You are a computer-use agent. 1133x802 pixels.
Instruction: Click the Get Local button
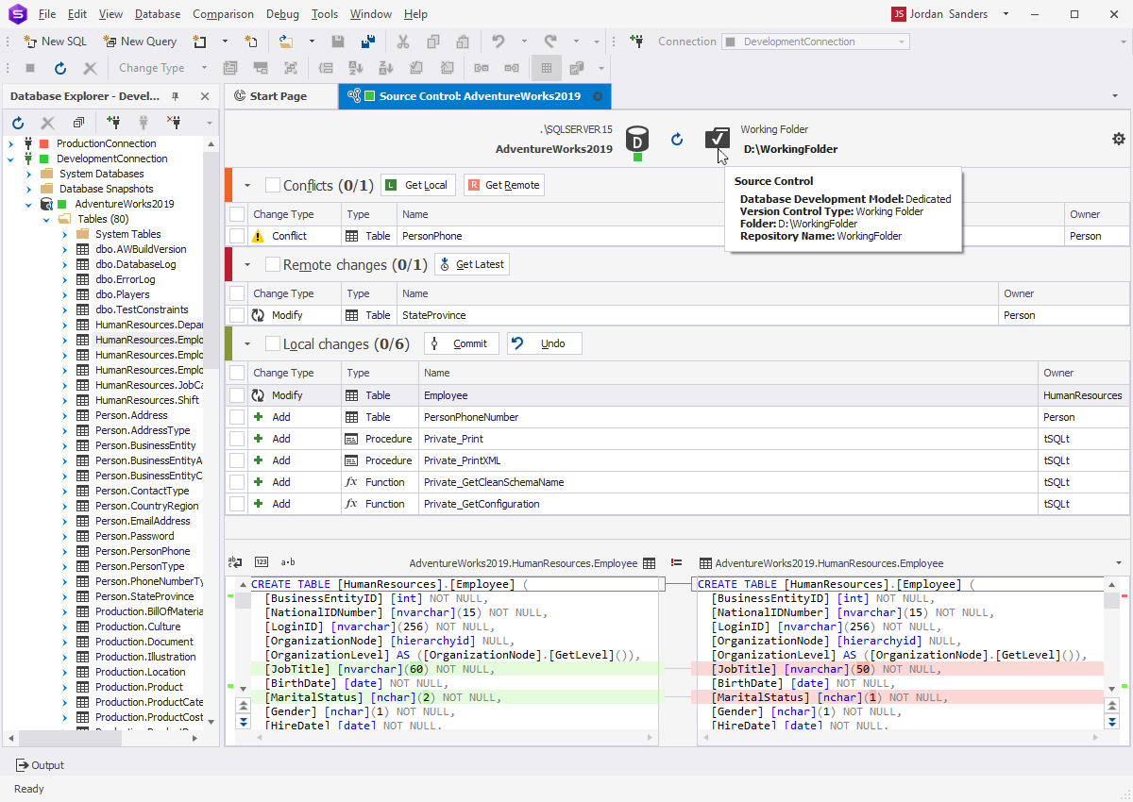[418, 185]
